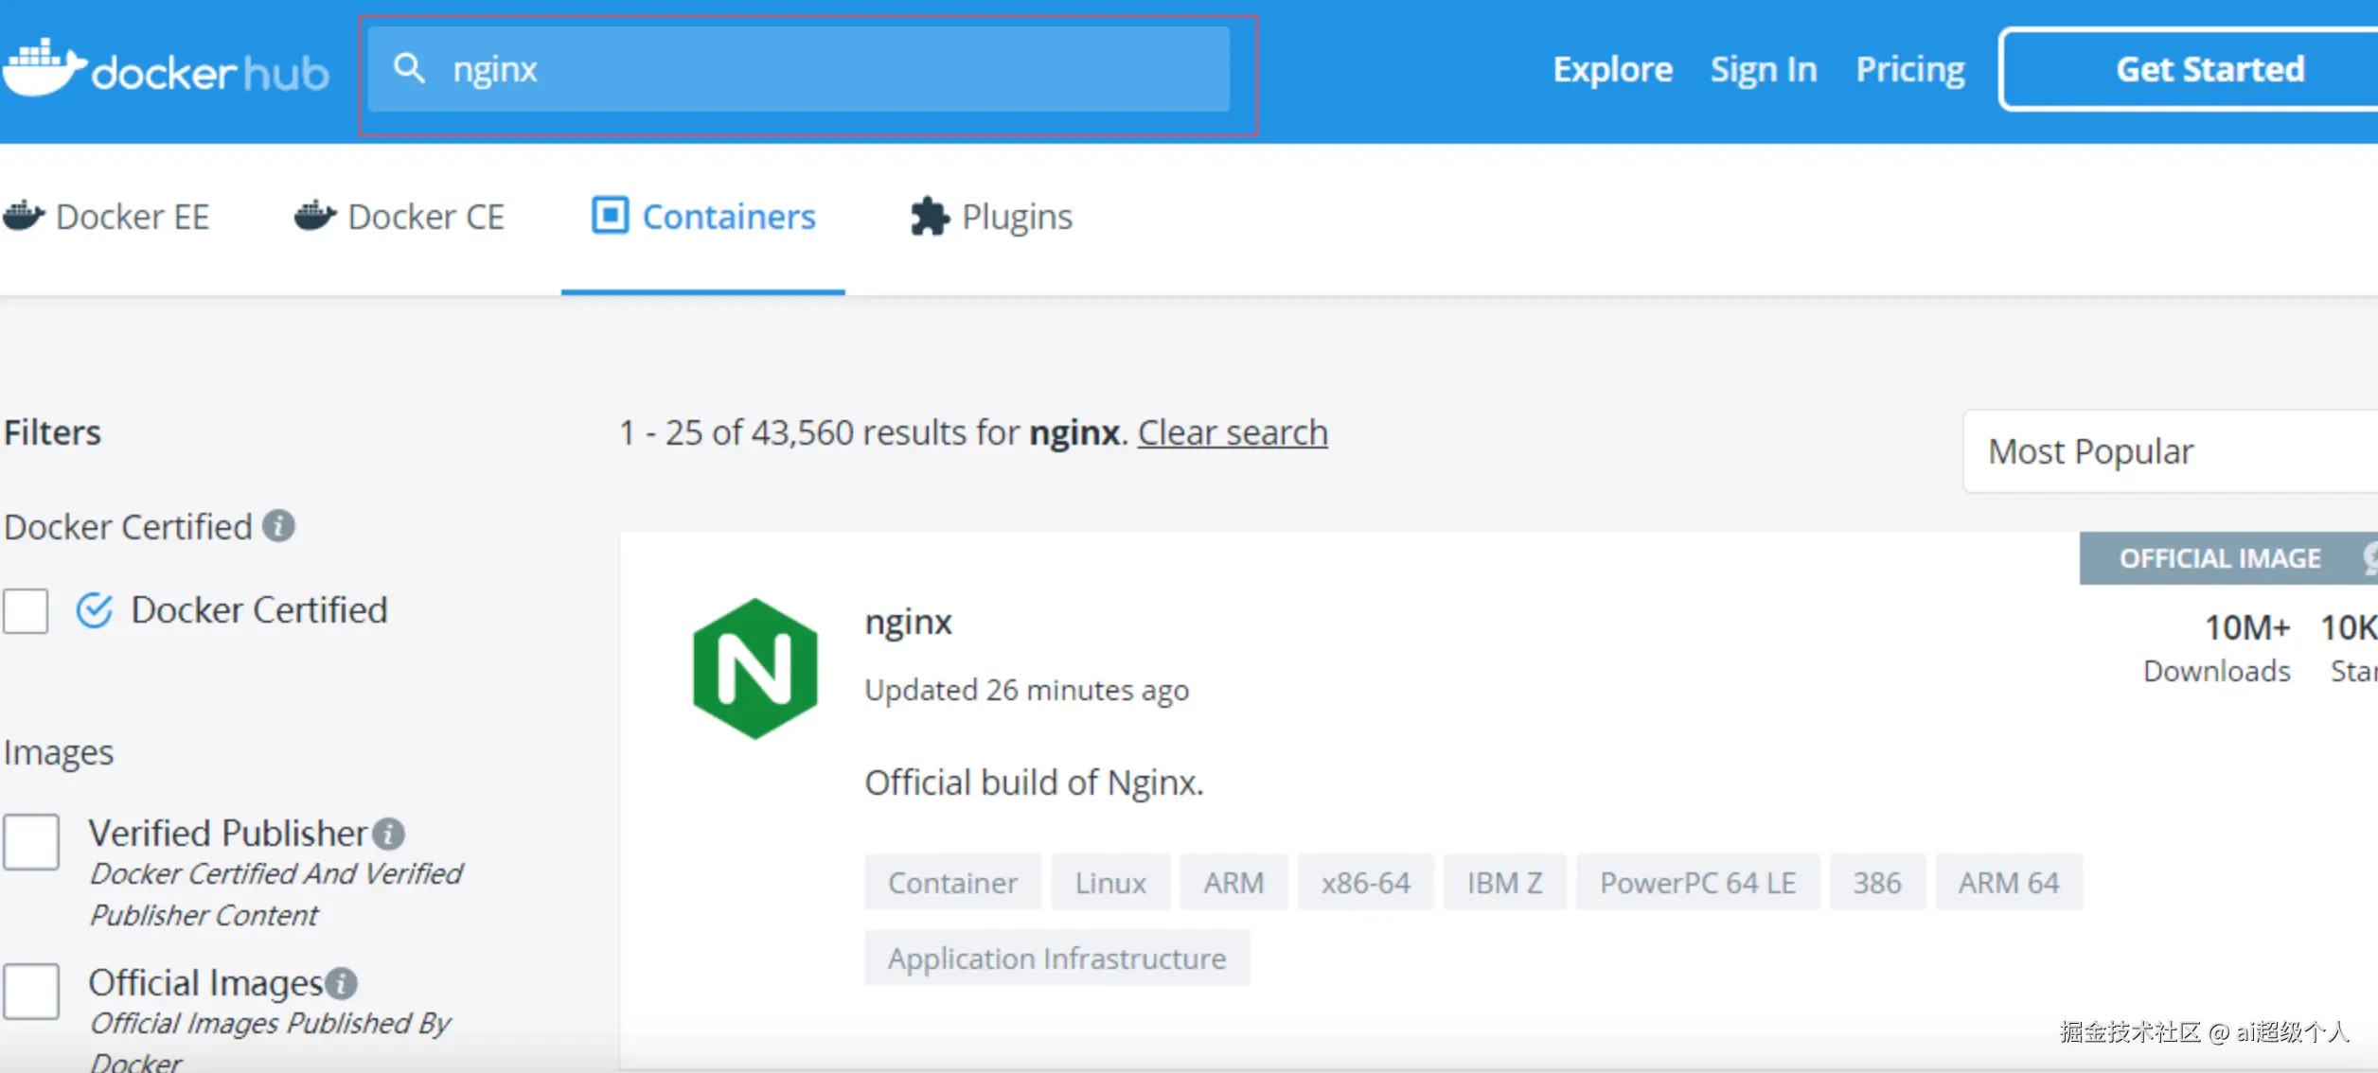Click the Plugins puzzle piece icon
The width and height of the screenshot is (2378, 1073).
[929, 217]
